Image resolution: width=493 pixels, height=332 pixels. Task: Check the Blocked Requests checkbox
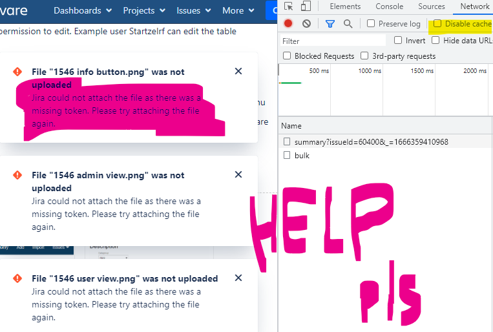[287, 56]
